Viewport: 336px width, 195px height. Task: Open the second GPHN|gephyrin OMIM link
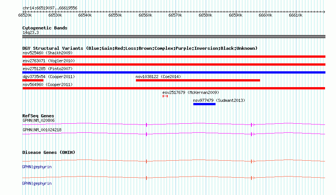point(37,183)
